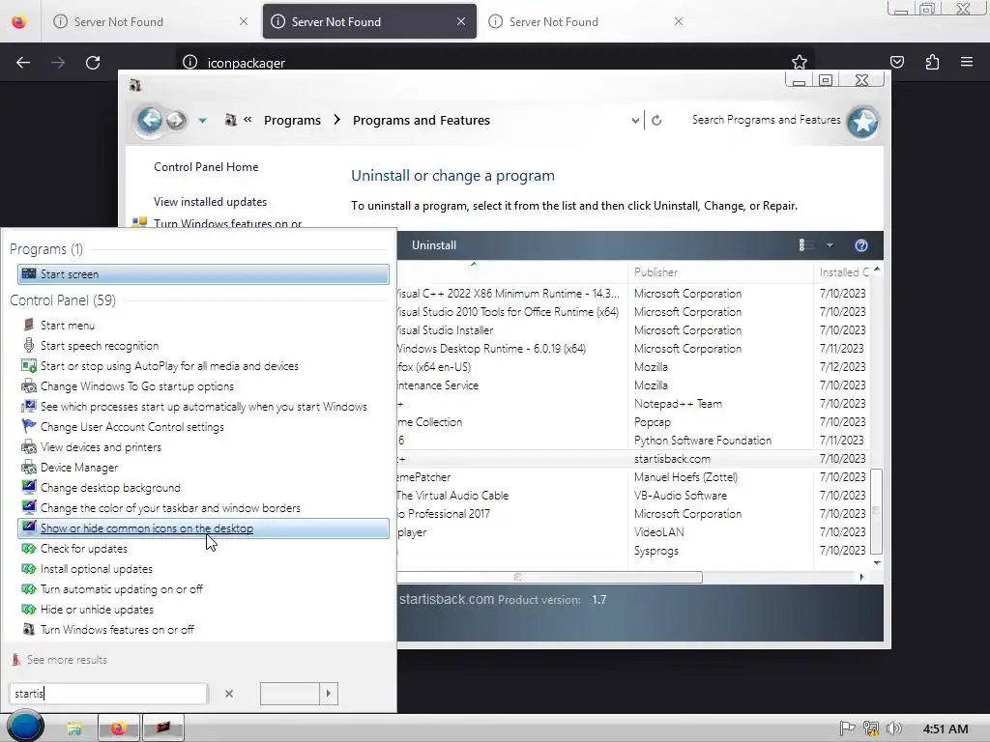Clear the start menu search with X
Screen dimensions: 990x742
[229, 694]
